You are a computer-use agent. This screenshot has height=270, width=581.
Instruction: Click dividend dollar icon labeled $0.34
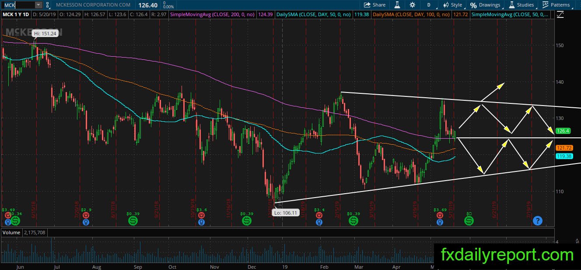click(x=16, y=221)
